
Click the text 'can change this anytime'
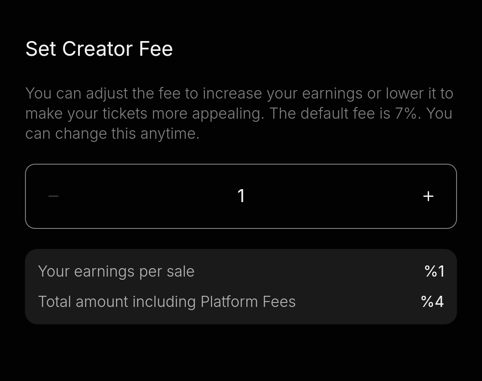112,134
